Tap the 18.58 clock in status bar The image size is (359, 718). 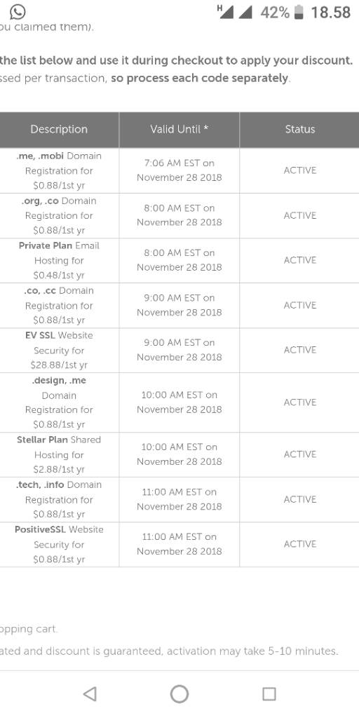pyautogui.click(x=331, y=13)
